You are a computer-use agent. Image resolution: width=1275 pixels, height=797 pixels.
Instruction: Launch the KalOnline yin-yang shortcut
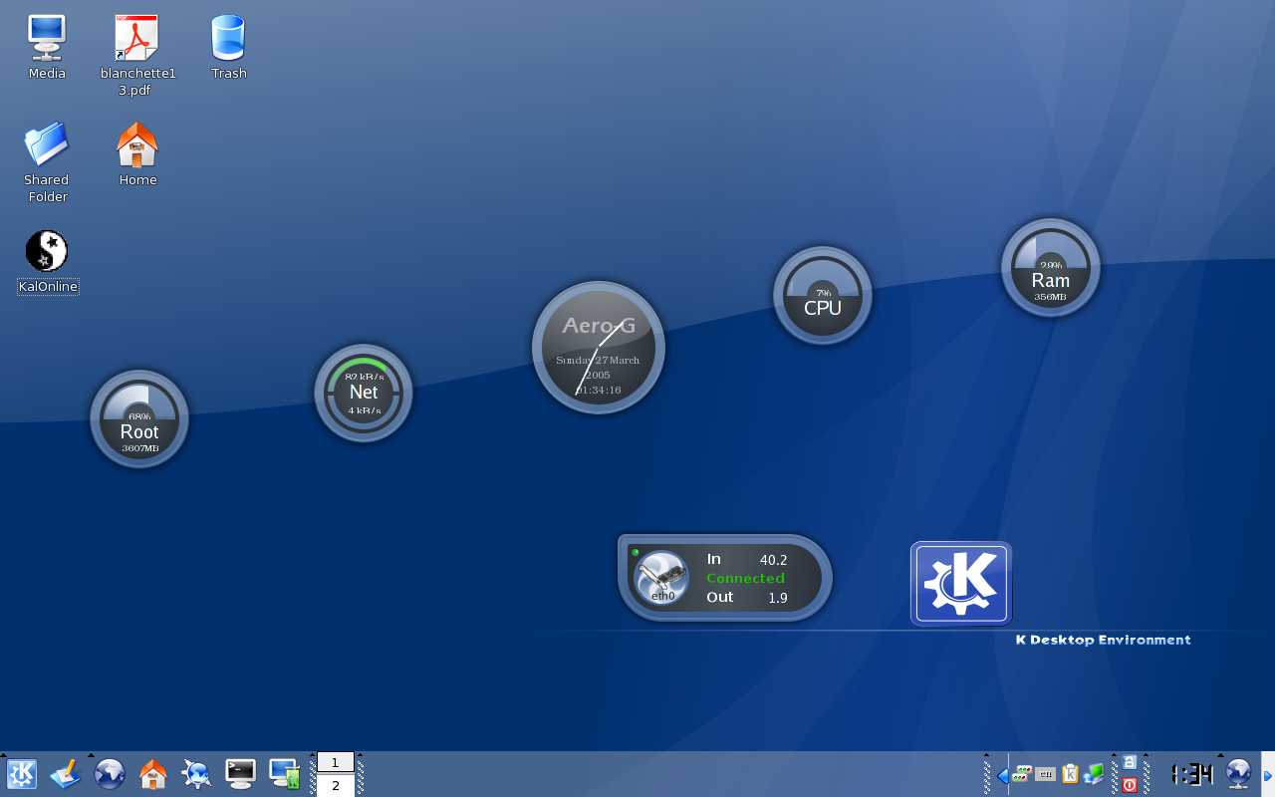click(x=47, y=251)
